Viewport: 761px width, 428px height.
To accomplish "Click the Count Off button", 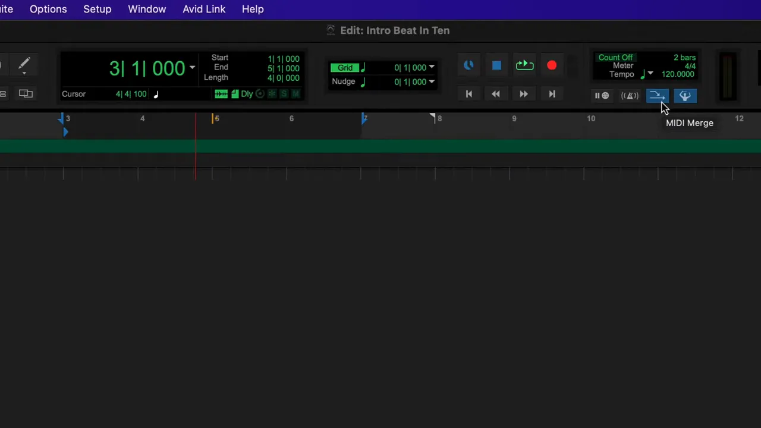I will click(x=615, y=58).
